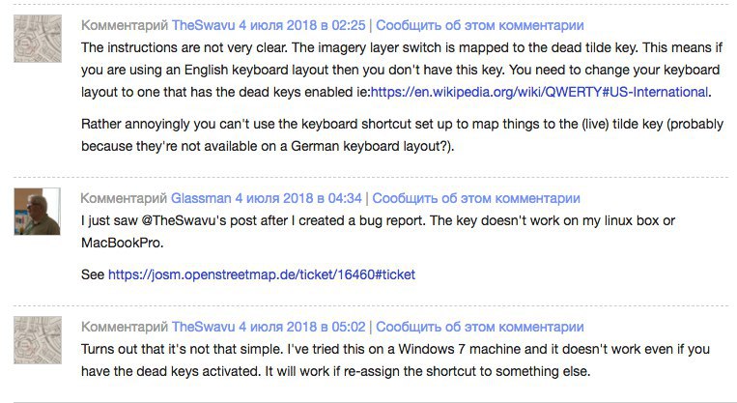737x403 pixels.
Task: Click the 'Комментарий' label beside Glassman's name
Action: coord(124,198)
